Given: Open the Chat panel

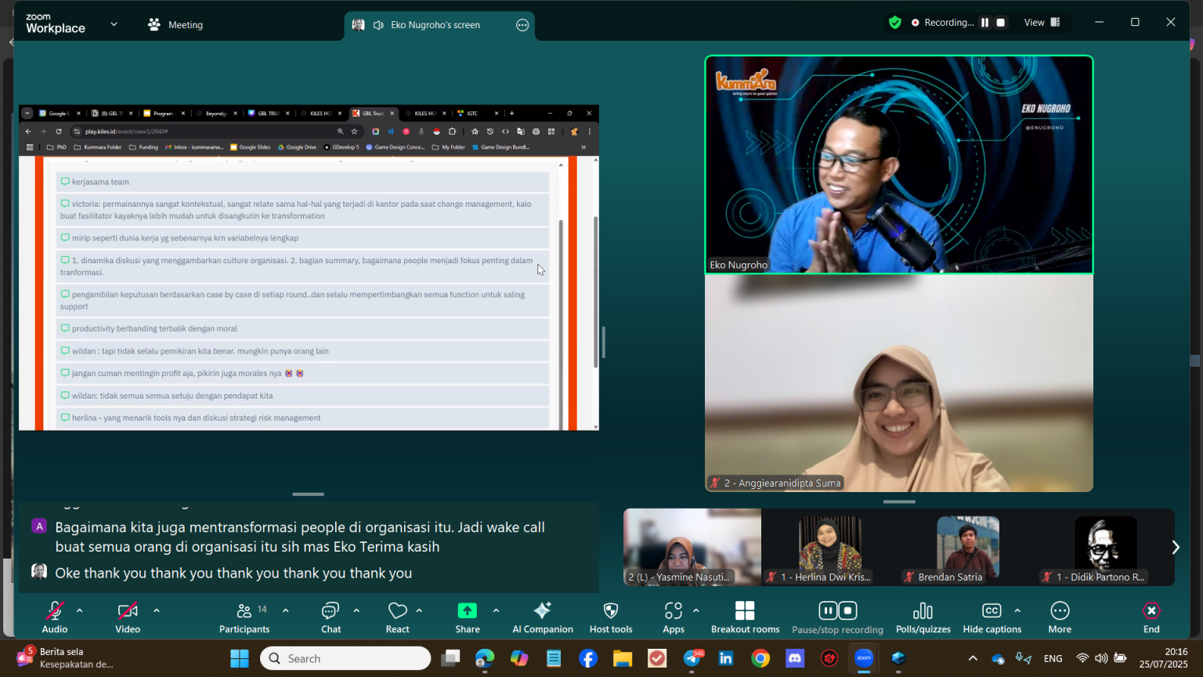Looking at the screenshot, I should (x=331, y=617).
